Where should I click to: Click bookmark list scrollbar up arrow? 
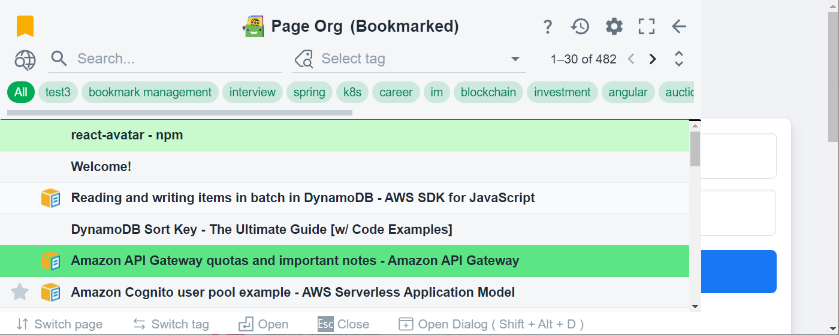[695, 126]
